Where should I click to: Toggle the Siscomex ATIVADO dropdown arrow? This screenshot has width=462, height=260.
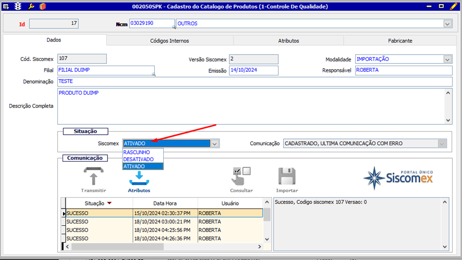click(214, 144)
